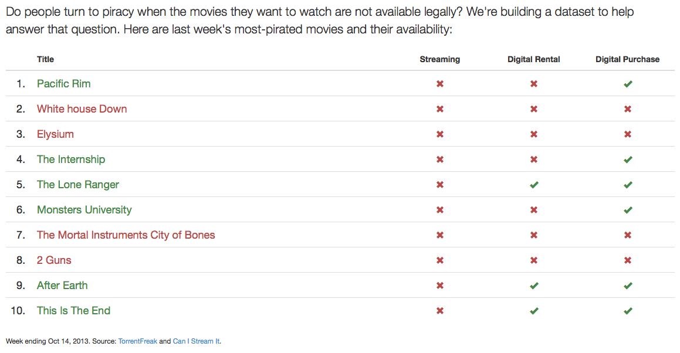Click Elysium digital purchase X icon
The image size is (680, 353).
[628, 134]
